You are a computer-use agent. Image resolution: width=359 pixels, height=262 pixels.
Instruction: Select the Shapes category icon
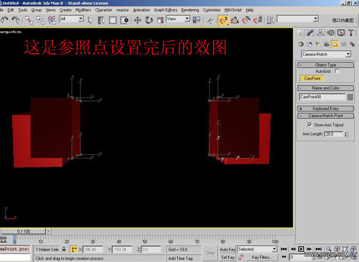tap(309, 44)
